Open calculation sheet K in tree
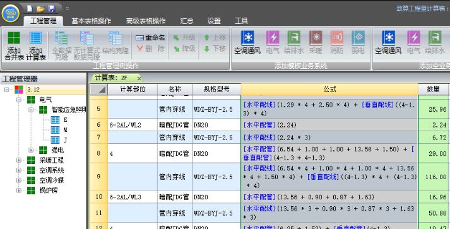This screenshot has height=229, width=450. (65, 120)
